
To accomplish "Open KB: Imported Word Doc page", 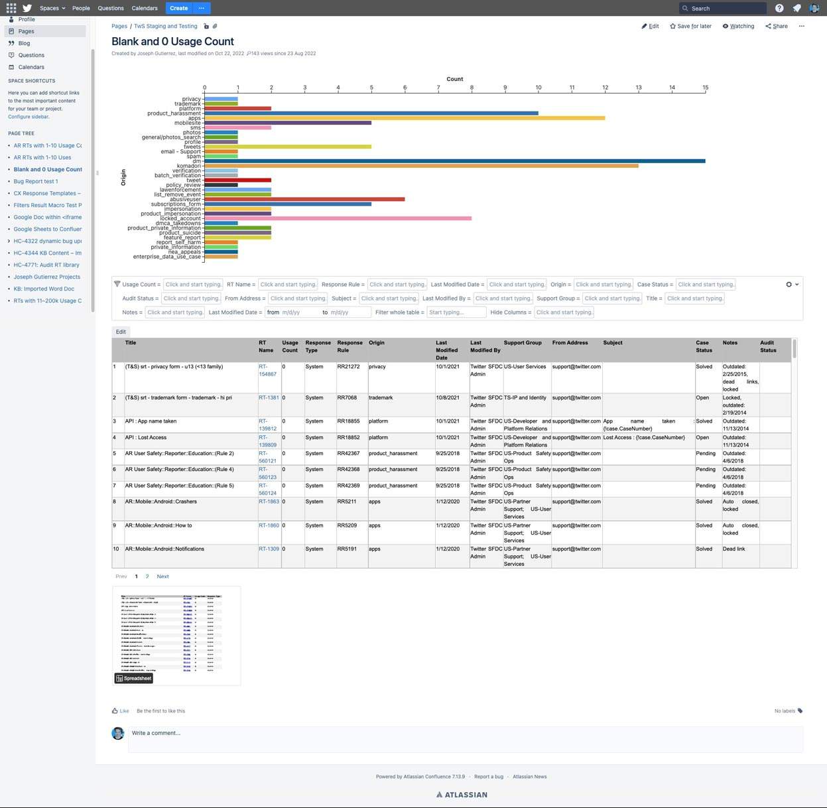I will point(44,289).
